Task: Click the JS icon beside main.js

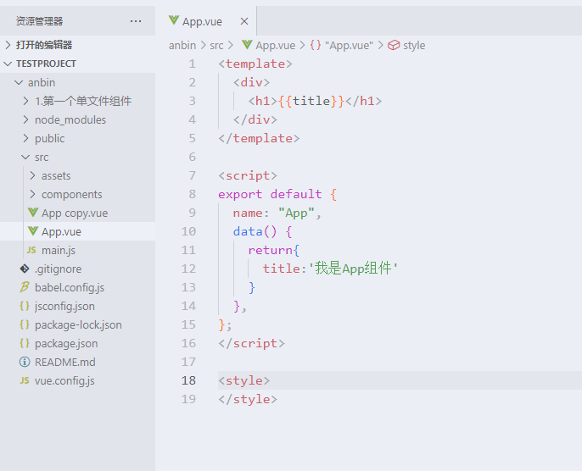Action: pos(32,250)
